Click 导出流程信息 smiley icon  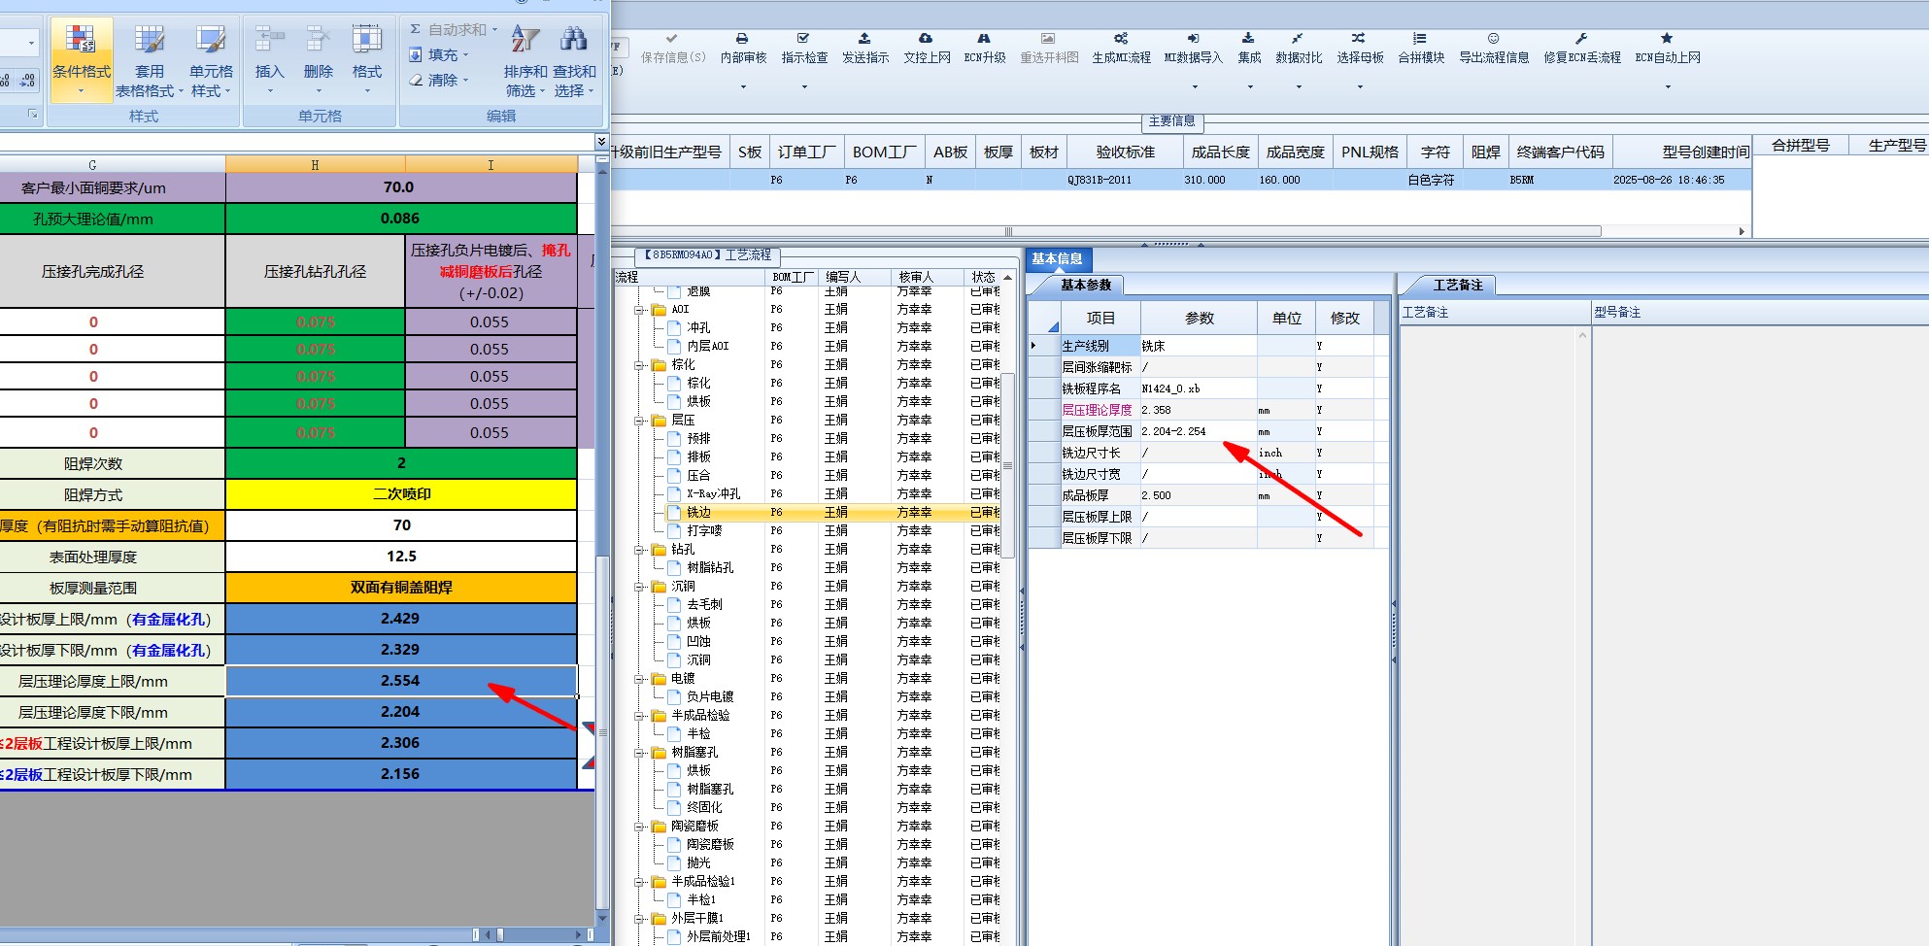(x=1493, y=39)
